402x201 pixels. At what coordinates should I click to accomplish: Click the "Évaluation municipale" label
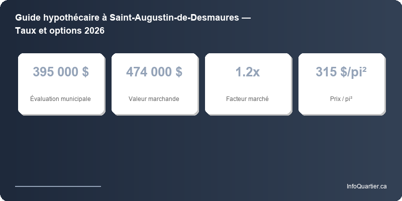(61, 99)
